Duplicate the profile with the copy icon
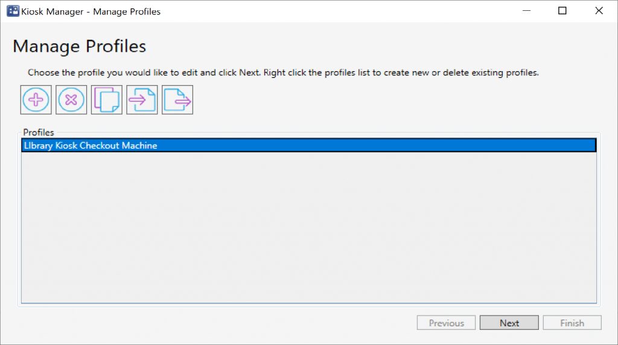This screenshot has height=345, width=618. pyautogui.click(x=106, y=100)
